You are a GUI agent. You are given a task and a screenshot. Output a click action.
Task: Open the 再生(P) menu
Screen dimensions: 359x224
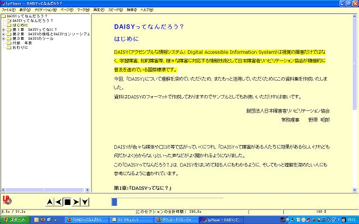pyautogui.click(x=98, y=10)
